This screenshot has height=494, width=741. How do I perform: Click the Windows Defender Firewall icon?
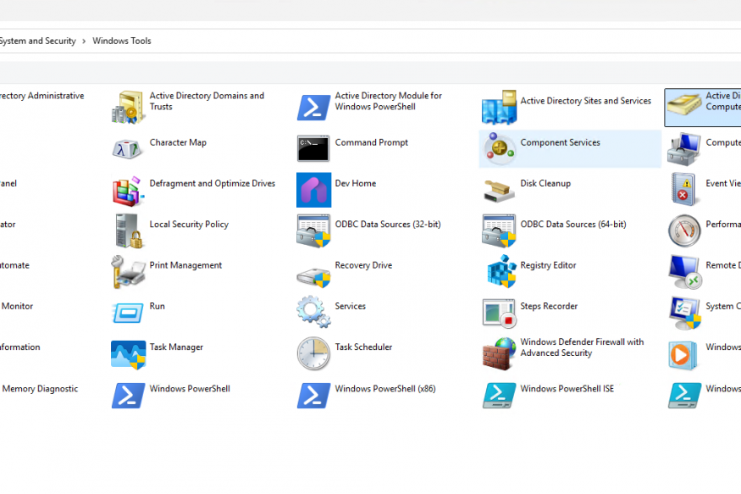[x=499, y=353]
